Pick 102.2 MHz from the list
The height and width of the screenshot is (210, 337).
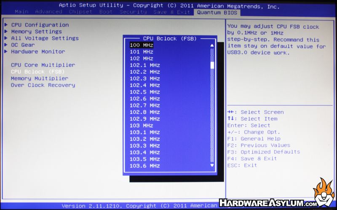[145, 72]
